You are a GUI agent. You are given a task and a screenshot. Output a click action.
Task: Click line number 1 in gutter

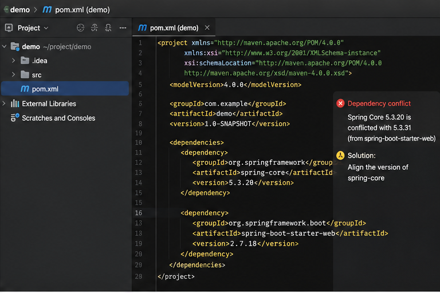point(140,43)
